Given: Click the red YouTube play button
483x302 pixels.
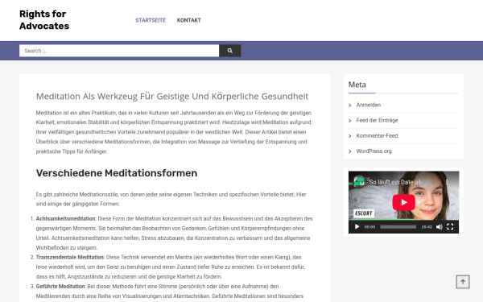Looking at the screenshot, I should tap(403, 202).
